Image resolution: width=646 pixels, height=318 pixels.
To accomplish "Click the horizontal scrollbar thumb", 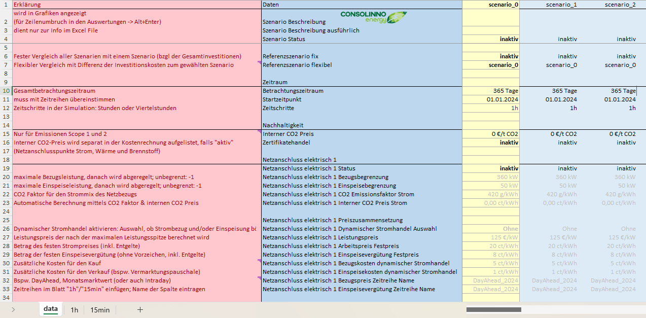I will click(x=494, y=309).
